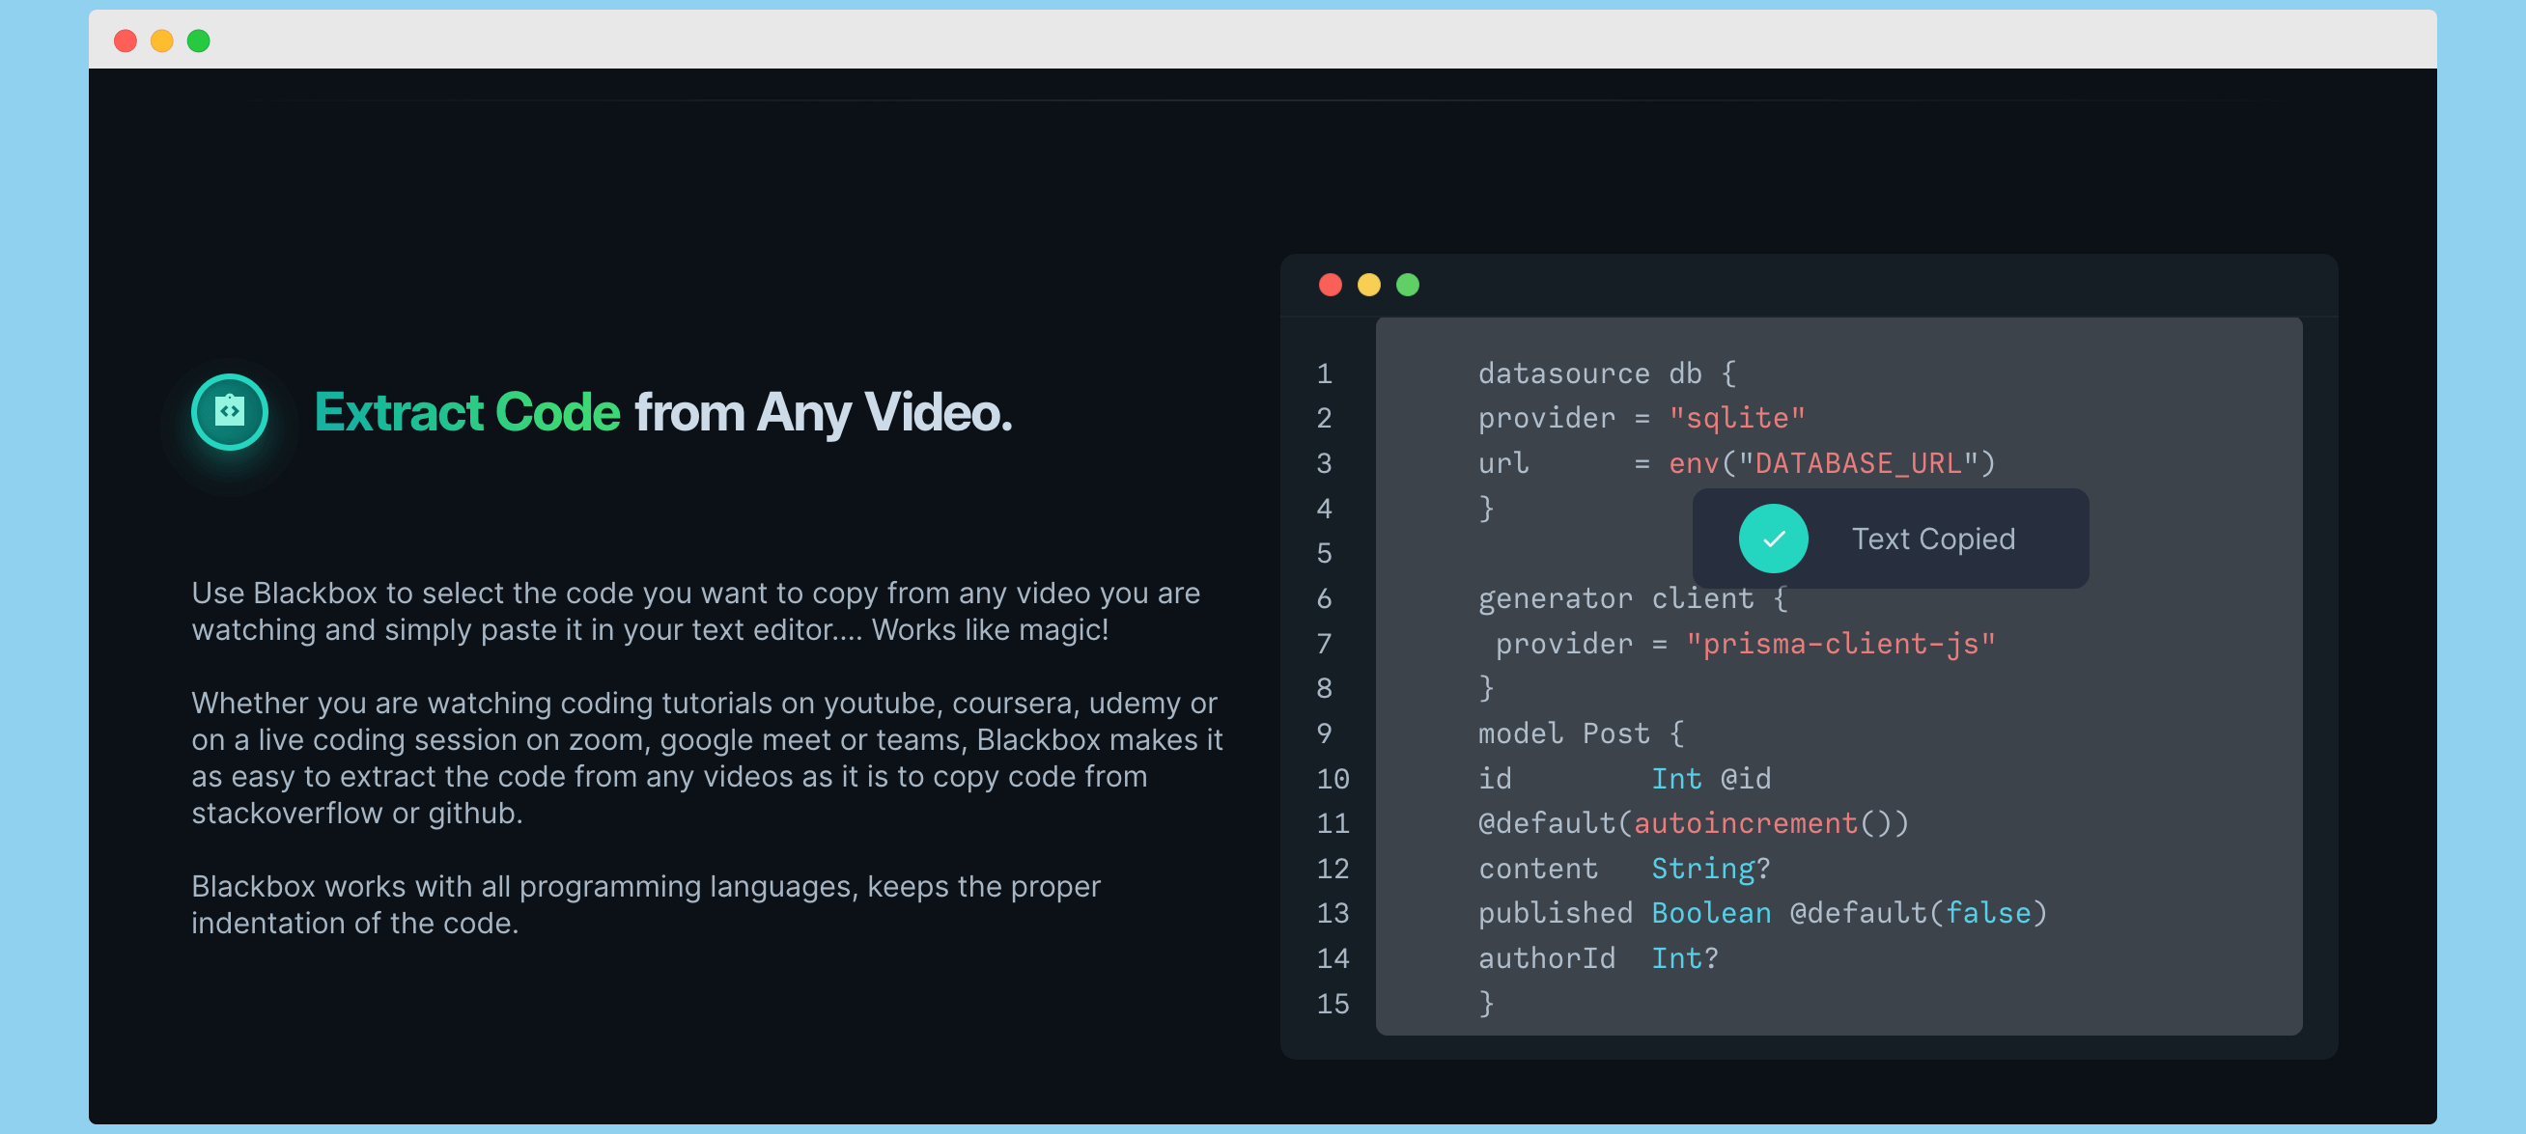2526x1134 pixels.
Task: Click the red dot in code panel header
Action: pyautogui.click(x=1330, y=285)
